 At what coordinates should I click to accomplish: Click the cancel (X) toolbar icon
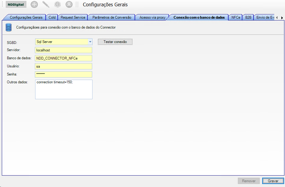point(69,5)
